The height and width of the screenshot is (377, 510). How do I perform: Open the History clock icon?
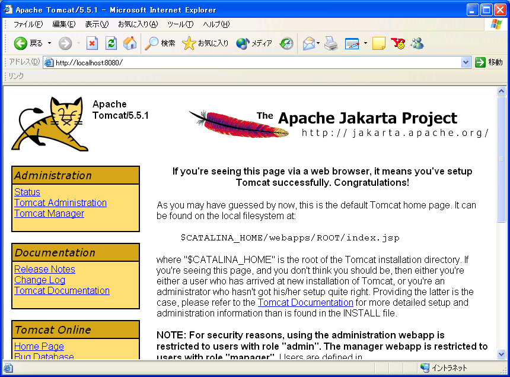click(x=286, y=43)
